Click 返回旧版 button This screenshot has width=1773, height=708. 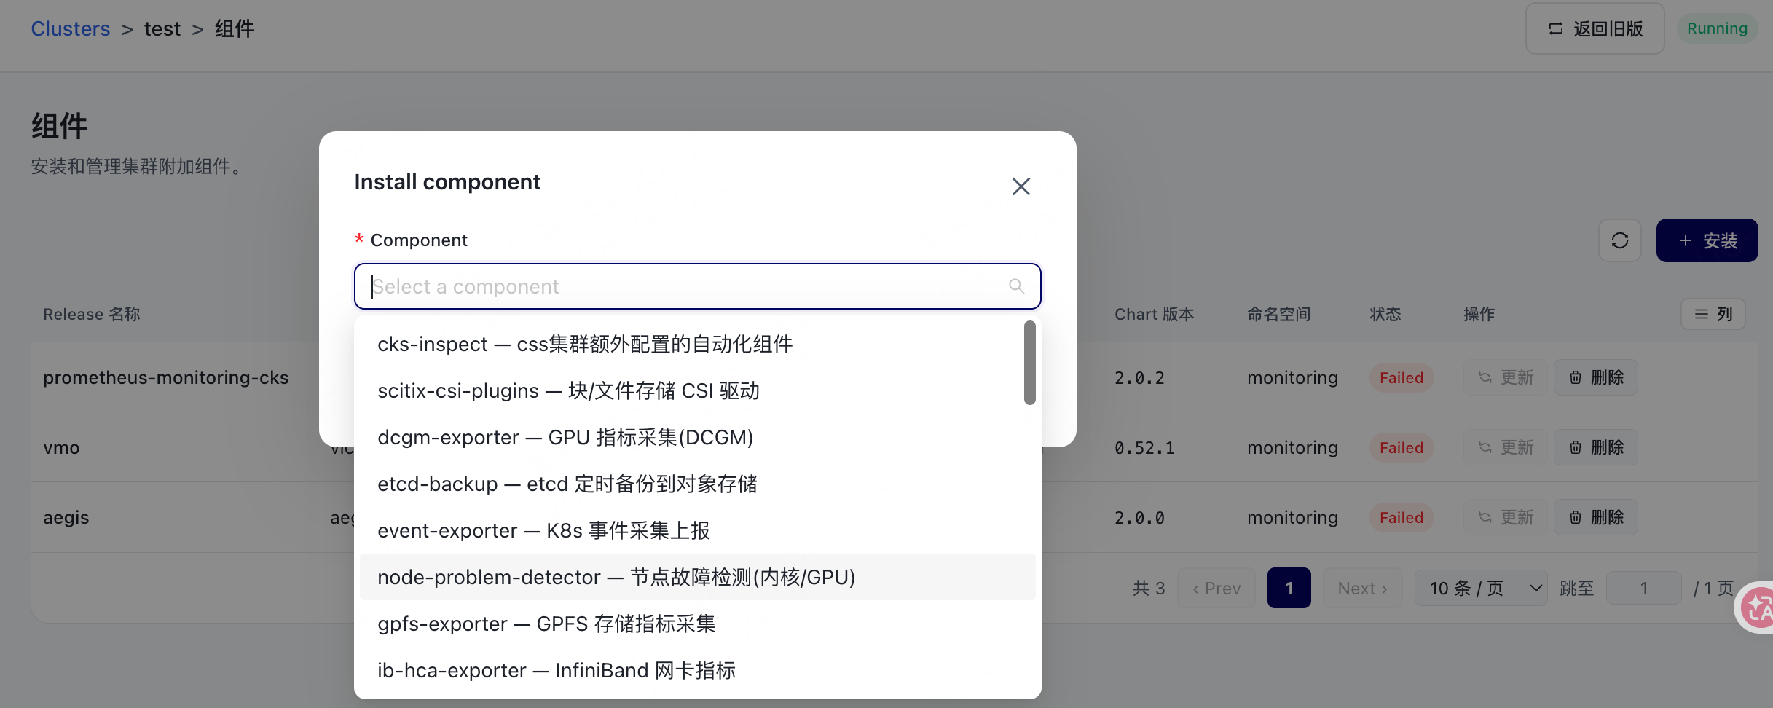(1595, 28)
